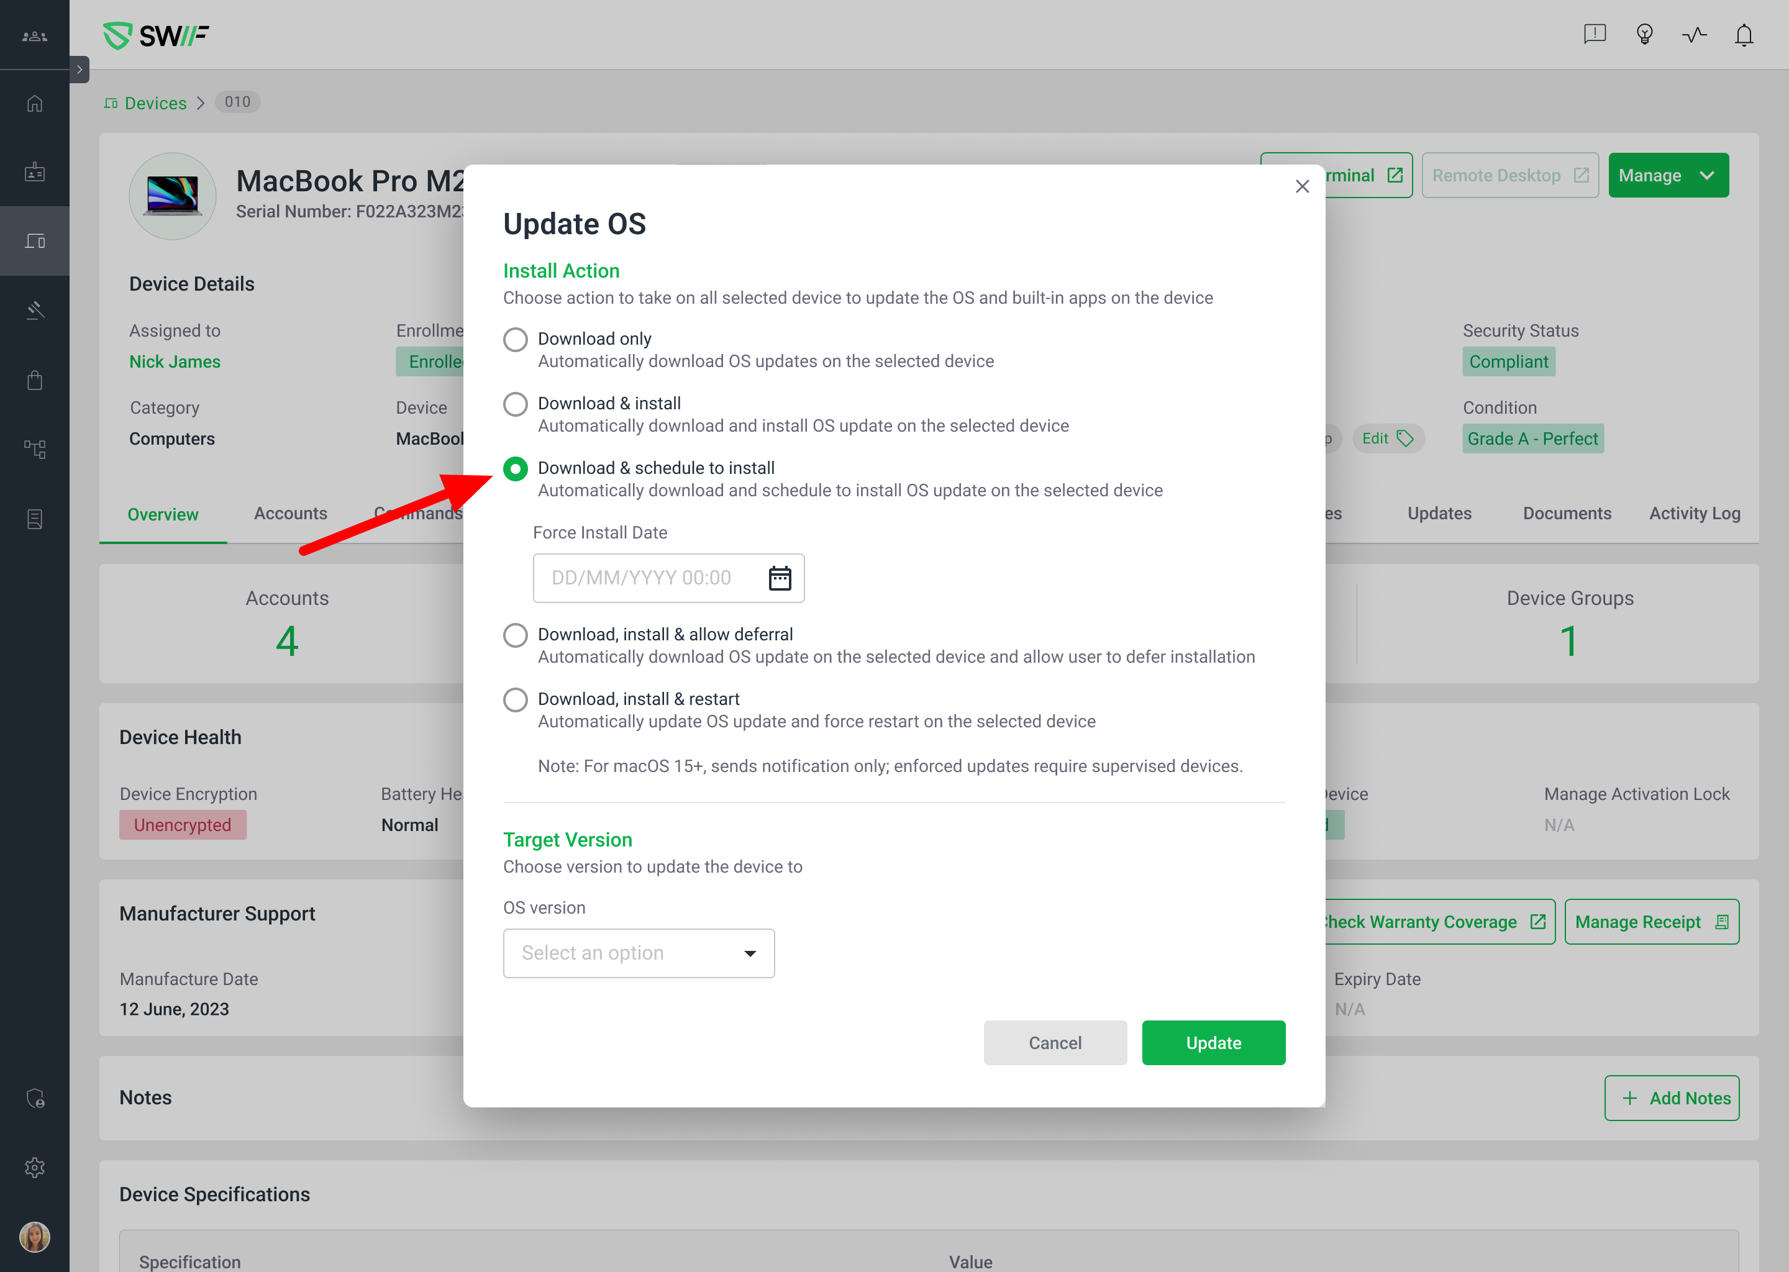Switch to the Documents tab
This screenshot has height=1272, width=1789.
tap(1567, 513)
